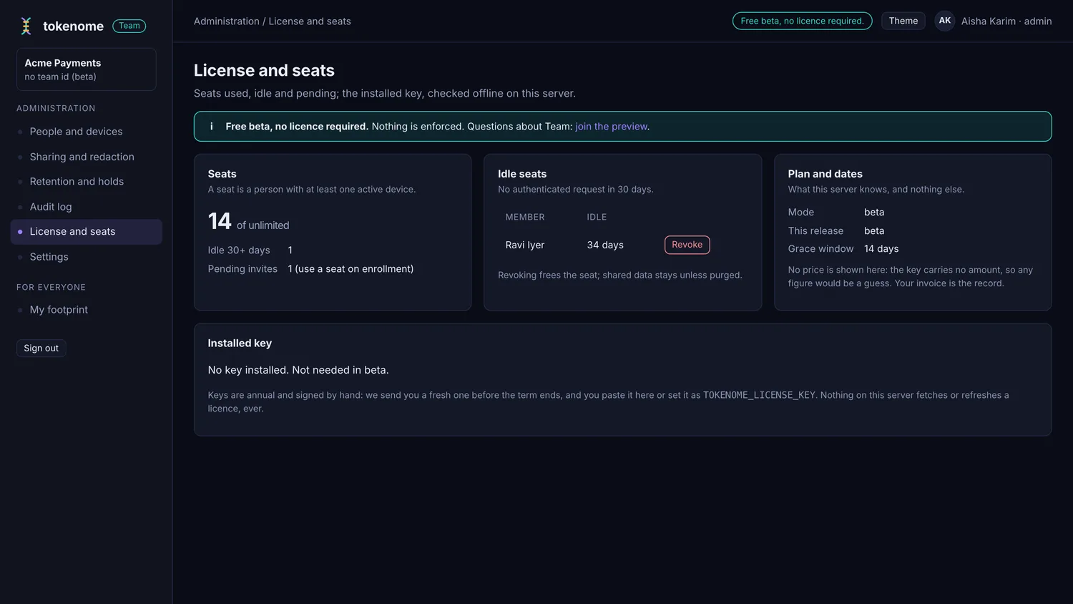This screenshot has height=604, width=1073.
Task: Click the Team badge beside the logo
Action: pyautogui.click(x=129, y=26)
